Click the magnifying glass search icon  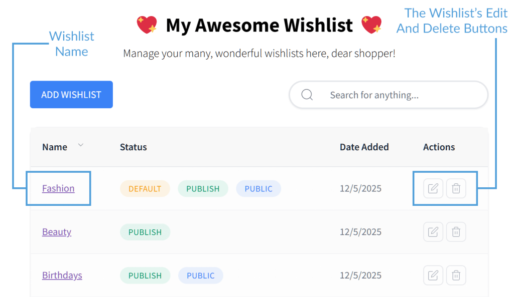307,94
